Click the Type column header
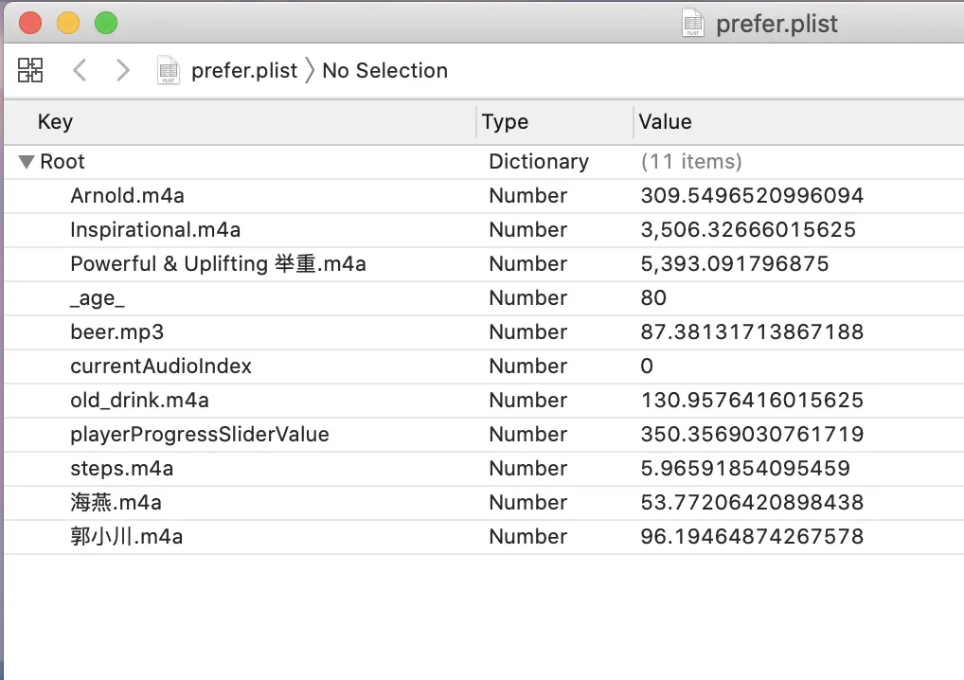The image size is (964, 680). tap(505, 122)
